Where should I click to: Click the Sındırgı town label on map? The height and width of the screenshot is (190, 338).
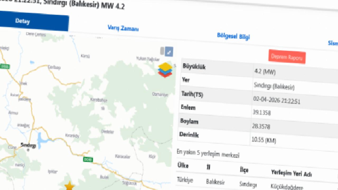click(x=28, y=145)
